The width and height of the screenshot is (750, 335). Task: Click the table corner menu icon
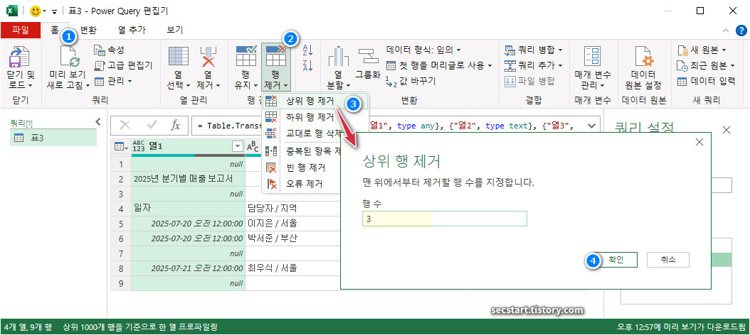pyautogui.click(x=121, y=148)
